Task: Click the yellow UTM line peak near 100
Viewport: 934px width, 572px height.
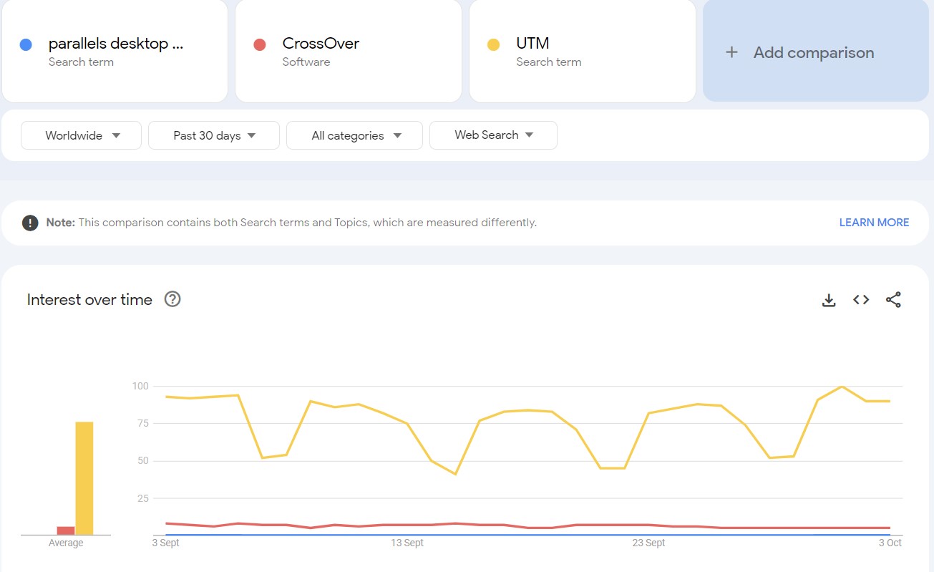Action: [842, 387]
